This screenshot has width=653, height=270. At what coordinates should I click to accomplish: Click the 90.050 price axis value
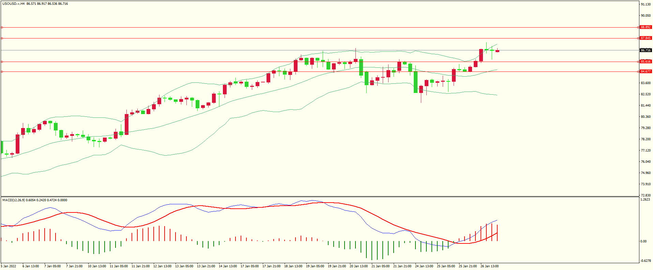click(646, 16)
